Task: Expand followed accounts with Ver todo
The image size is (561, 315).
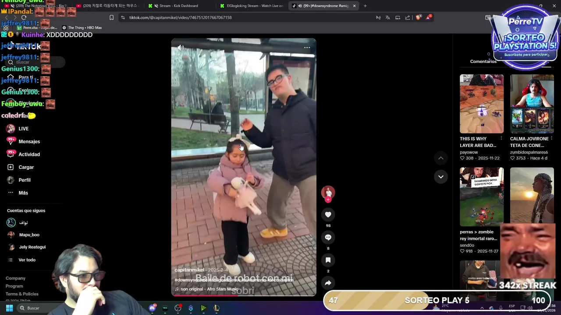Action: coord(22,260)
